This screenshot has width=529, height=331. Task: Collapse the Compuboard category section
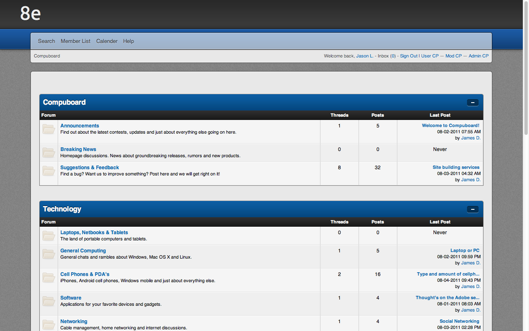(472, 103)
